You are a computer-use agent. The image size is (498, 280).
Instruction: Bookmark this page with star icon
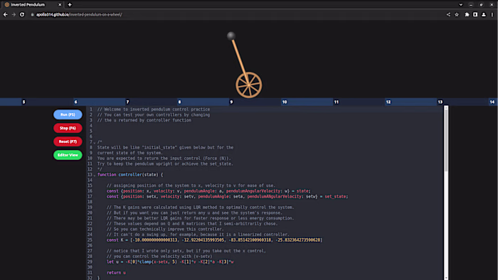(x=457, y=15)
